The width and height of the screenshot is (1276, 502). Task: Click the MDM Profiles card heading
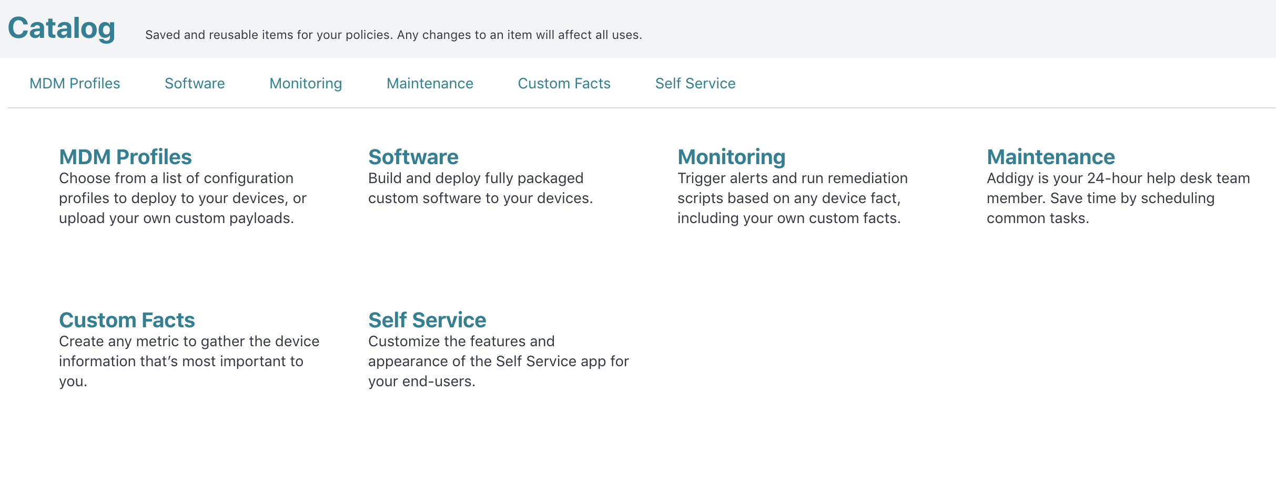pyautogui.click(x=125, y=157)
